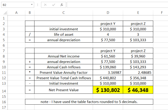Click the Select All triangle corner
The height and width of the screenshot is (110, 168).
[5, 13]
